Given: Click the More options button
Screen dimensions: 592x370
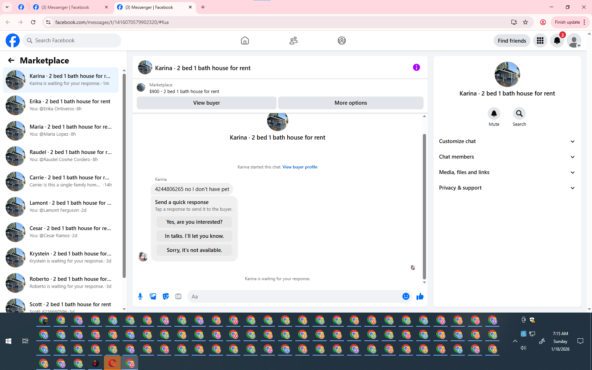Looking at the screenshot, I should (x=351, y=103).
